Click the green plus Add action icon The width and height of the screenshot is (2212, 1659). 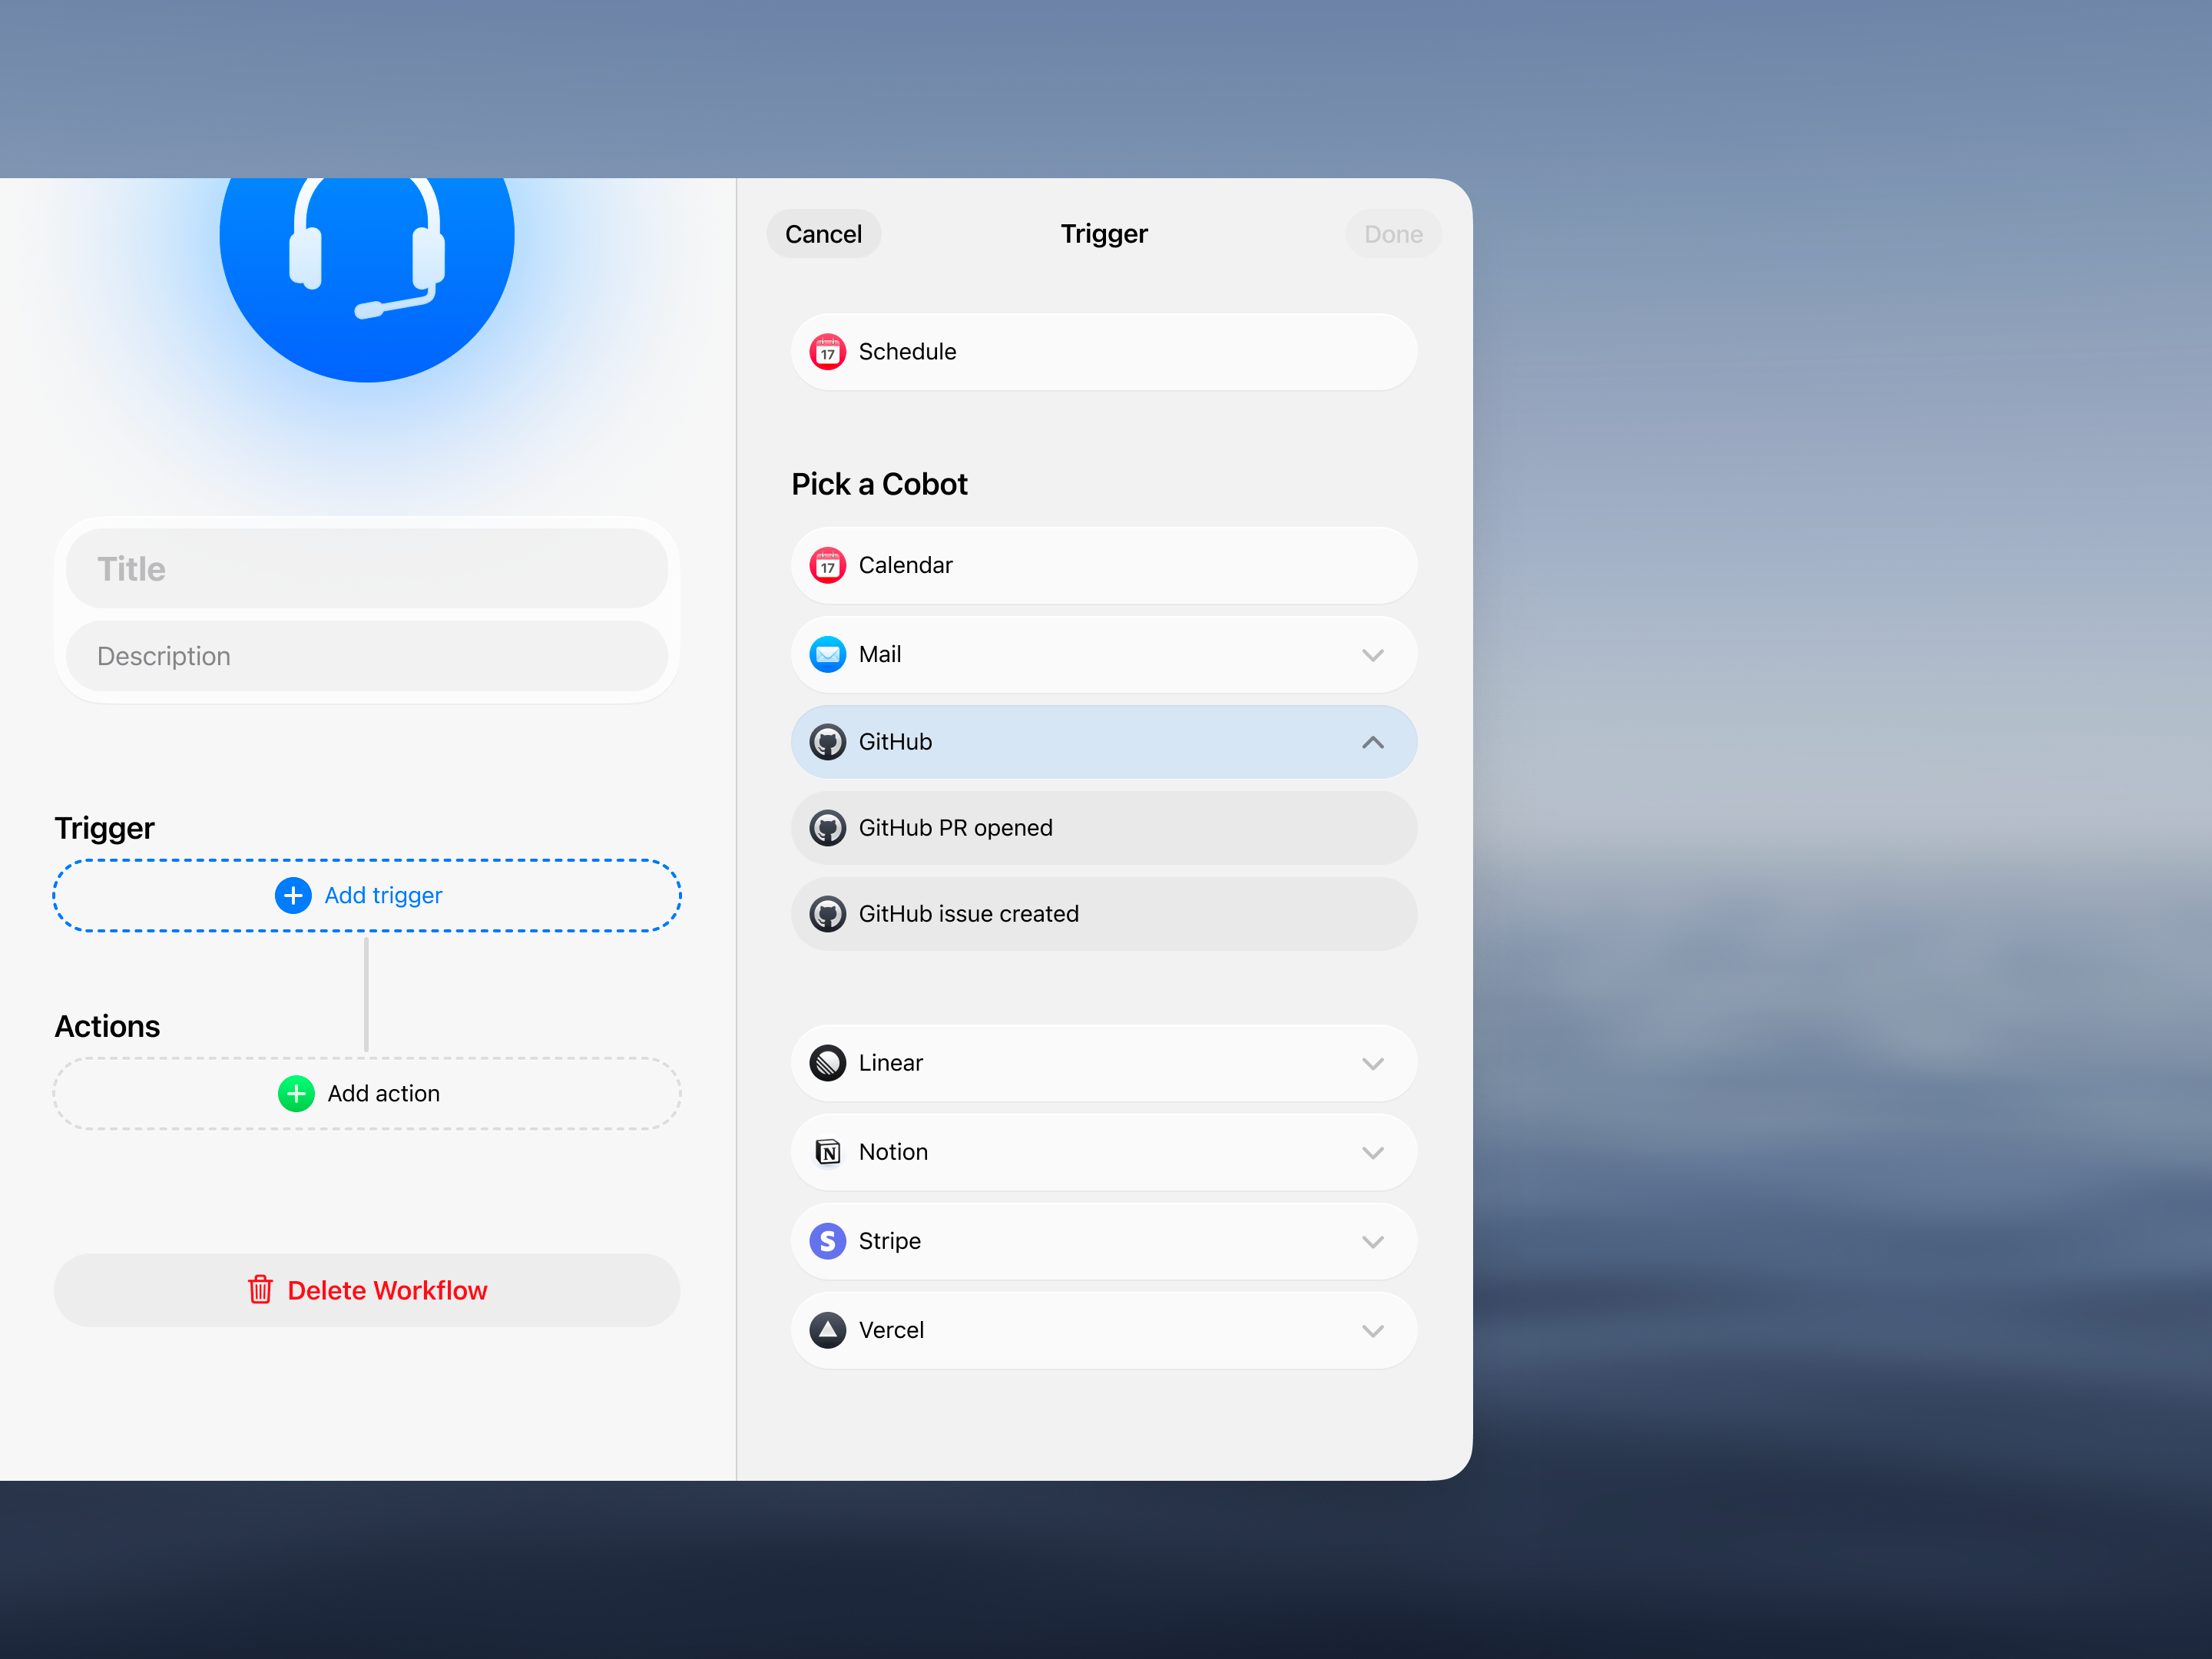click(x=296, y=1093)
